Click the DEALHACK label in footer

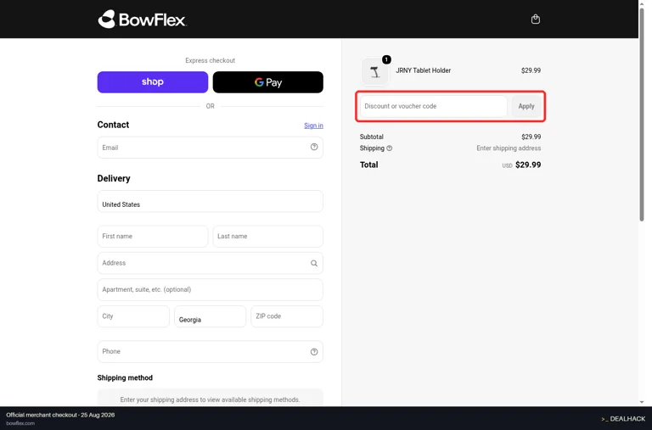(623, 419)
